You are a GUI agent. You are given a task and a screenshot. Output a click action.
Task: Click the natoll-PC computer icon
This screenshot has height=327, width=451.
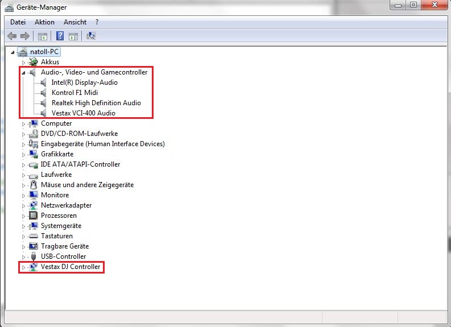click(22, 52)
